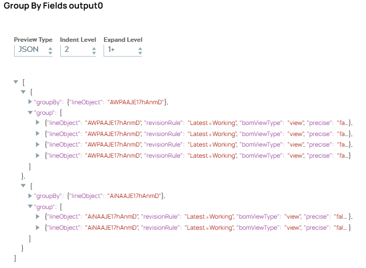
Task: Expand the first AiNAAJE17hAnmD group row
Action: click(38, 217)
